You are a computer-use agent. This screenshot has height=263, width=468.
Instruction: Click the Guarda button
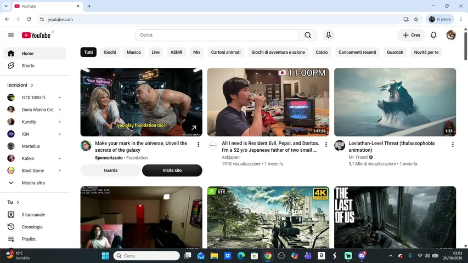point(110,170)
